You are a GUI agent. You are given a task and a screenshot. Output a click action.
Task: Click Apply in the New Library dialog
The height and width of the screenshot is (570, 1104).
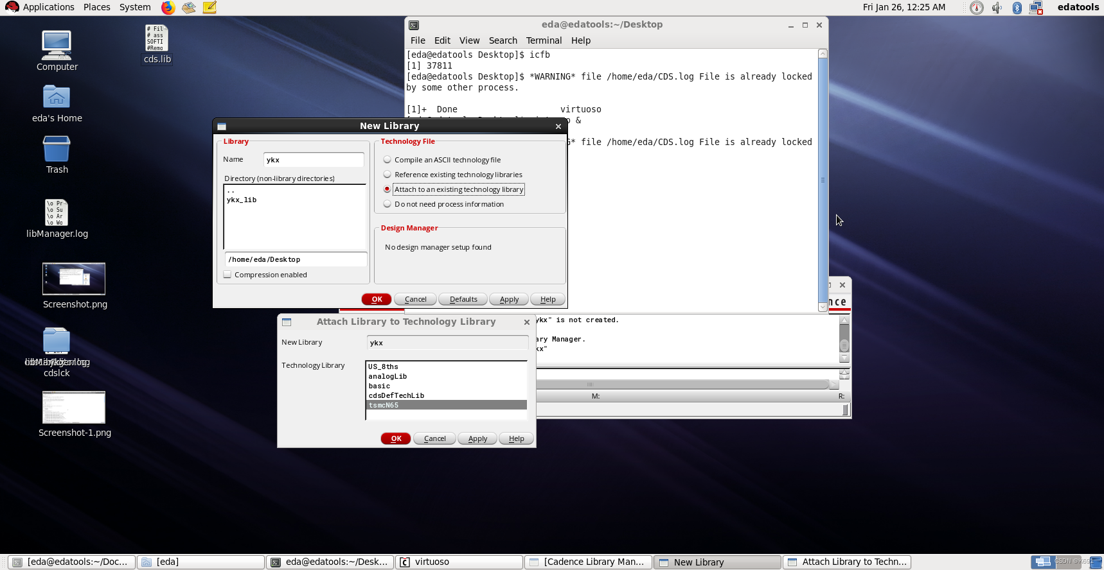(x=509, y=299)
